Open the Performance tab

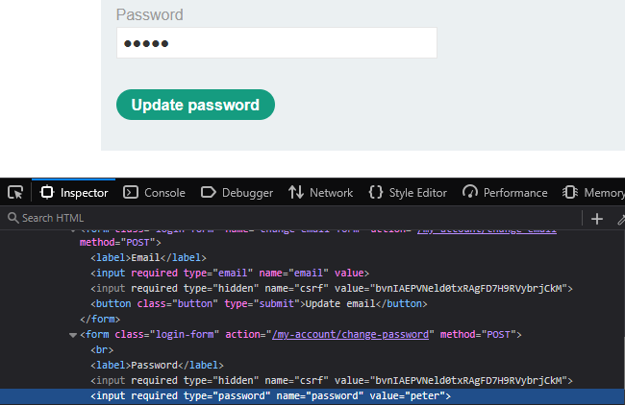tap(505, 193)
